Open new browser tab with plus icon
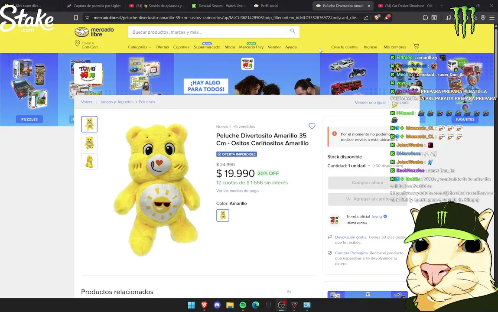The width and height of the screenshot is (498, 312). [442, 6]
